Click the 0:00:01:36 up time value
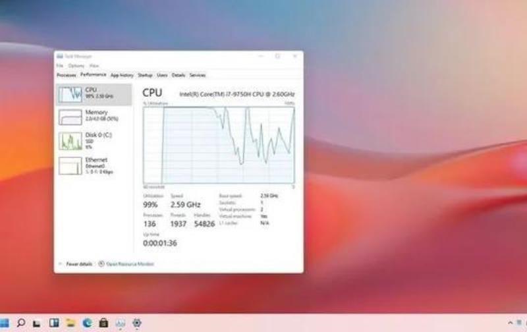 160,243
